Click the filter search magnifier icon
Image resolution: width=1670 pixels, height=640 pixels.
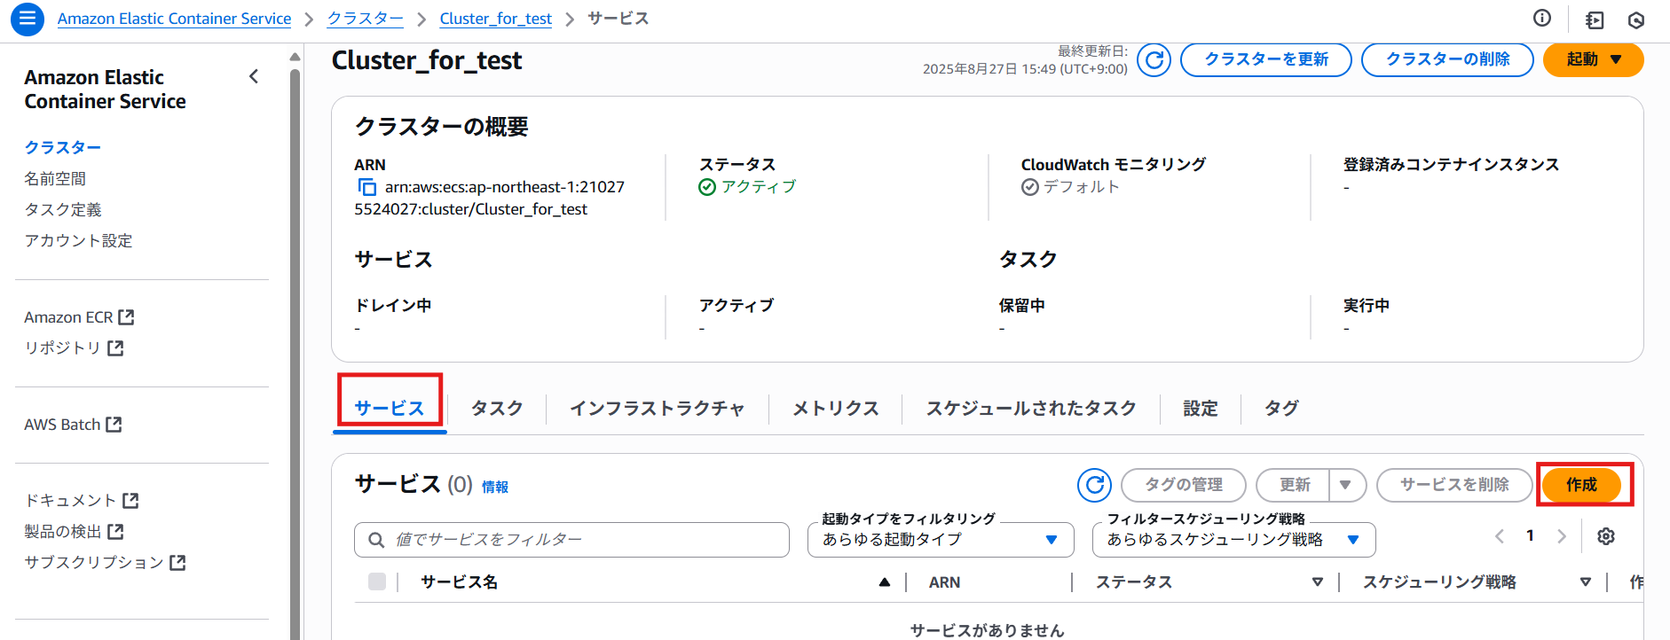[376, 540]
